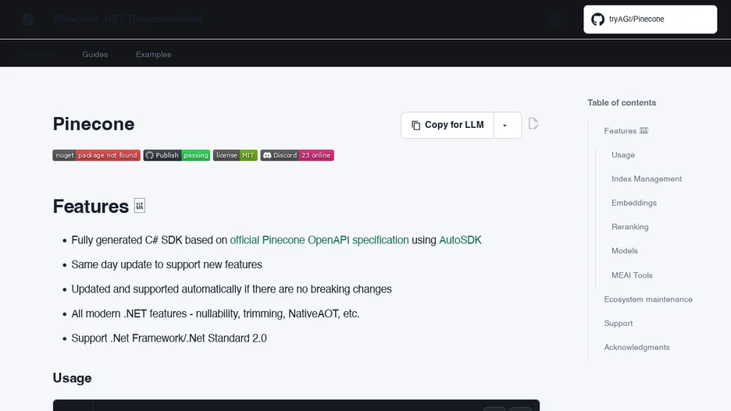The height and width of the screenshot is (411, 731).
Task: Click the Usage heading in main content
Action: 73,378
